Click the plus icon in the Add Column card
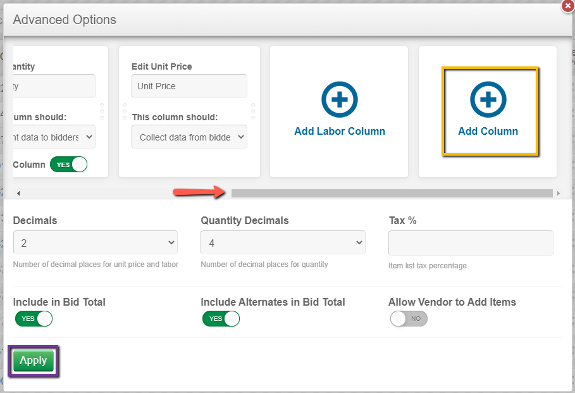 [x=488, y=99]
